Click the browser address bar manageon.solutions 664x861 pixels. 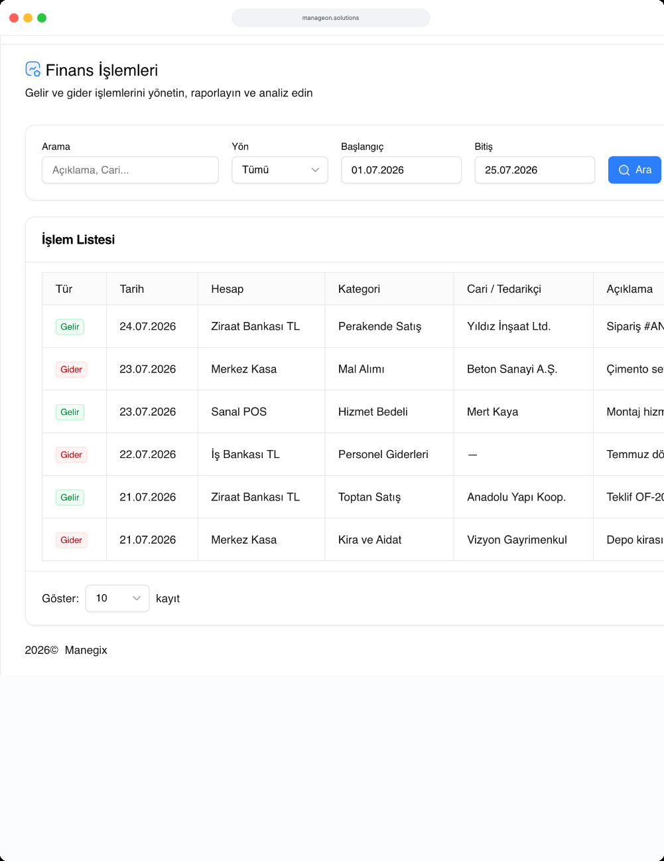[331, 18]
